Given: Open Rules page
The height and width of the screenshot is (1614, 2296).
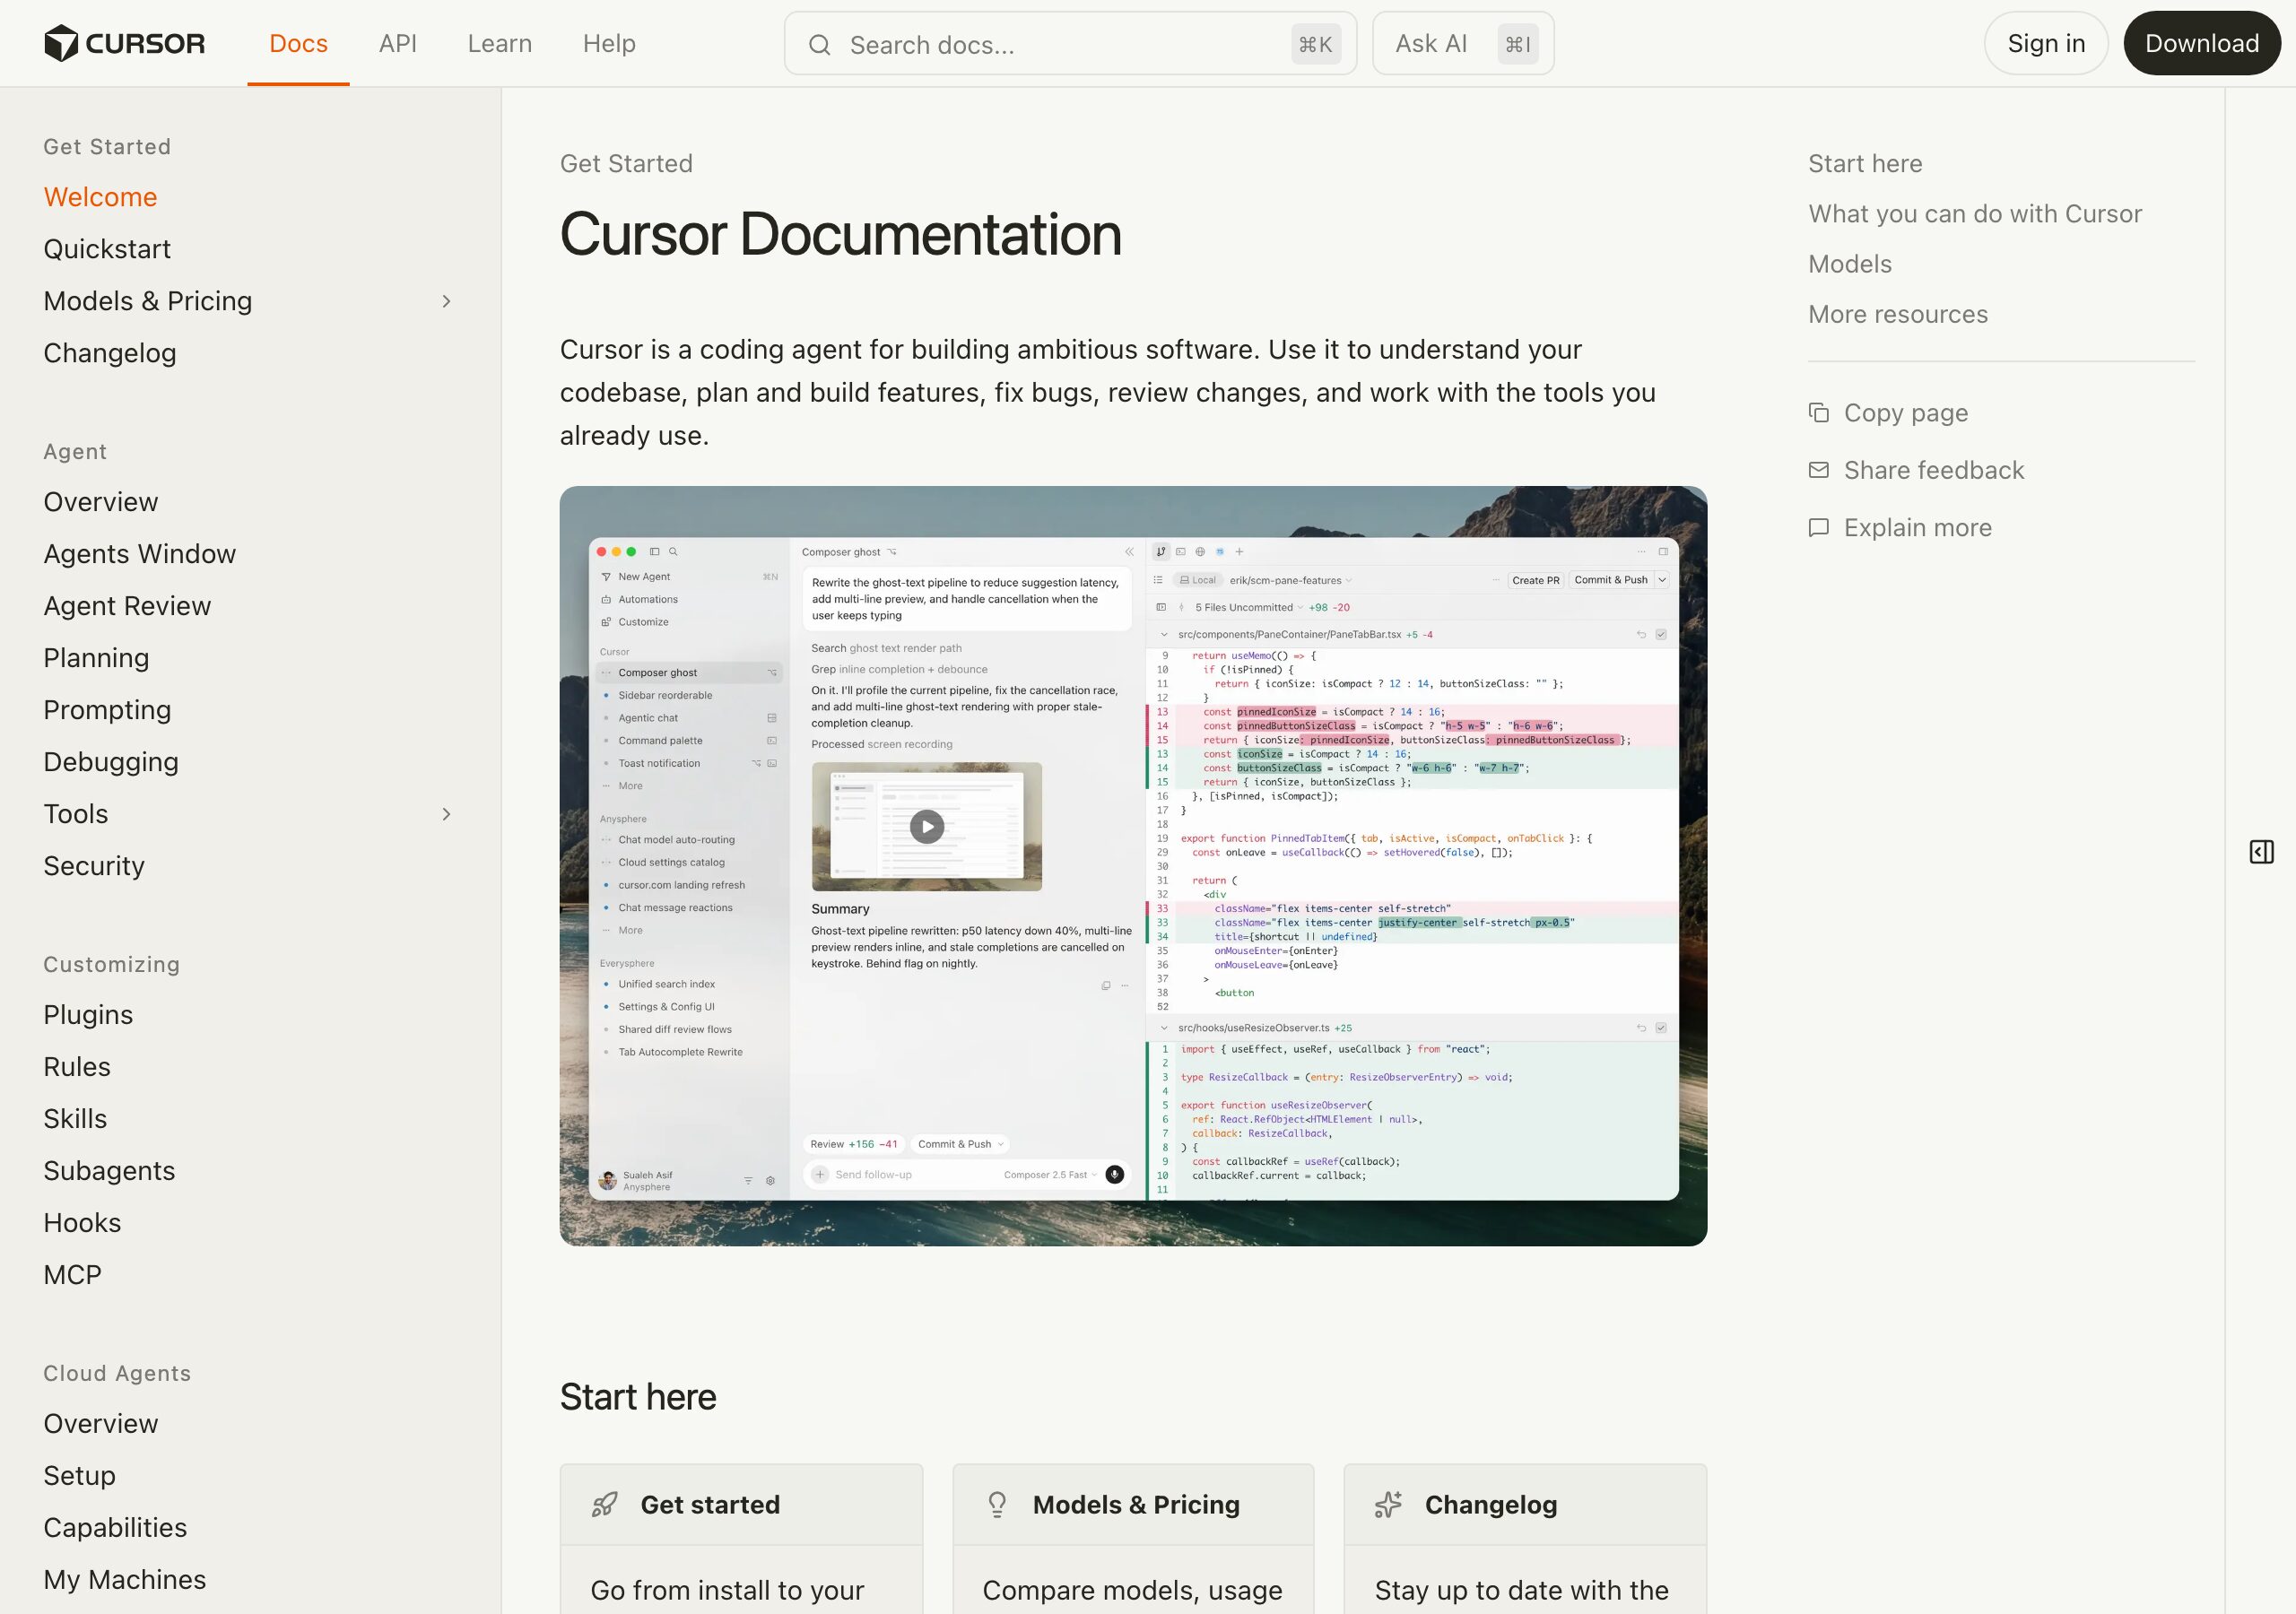Looking at the screenshot, I should (77, 1068).
